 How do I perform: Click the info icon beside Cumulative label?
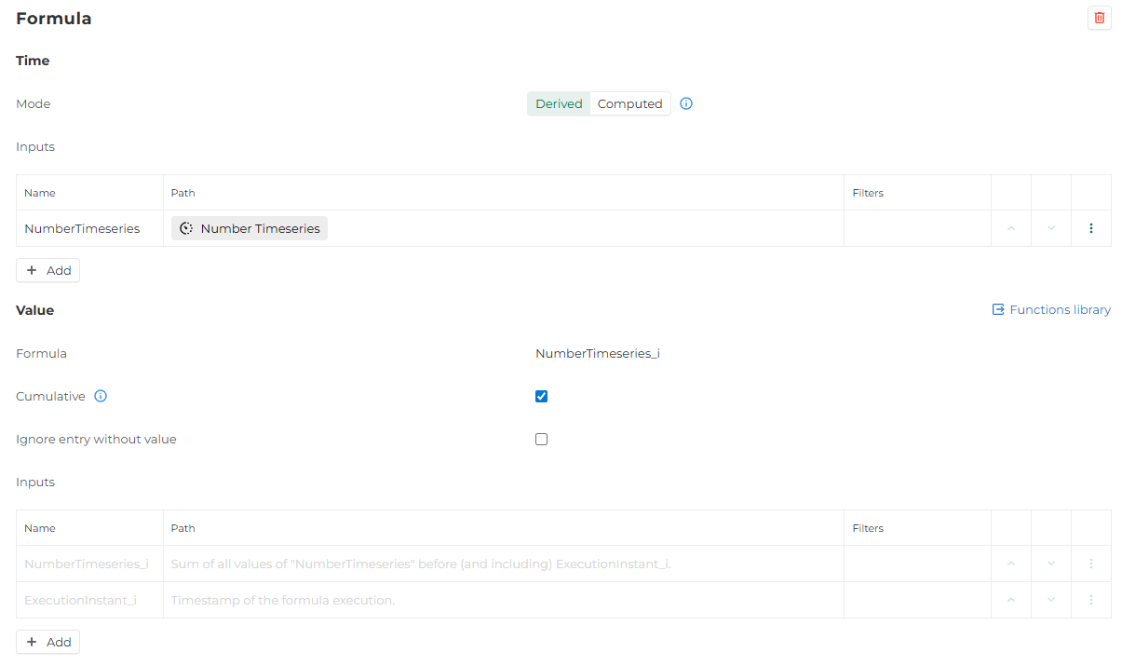pos(101,396)
